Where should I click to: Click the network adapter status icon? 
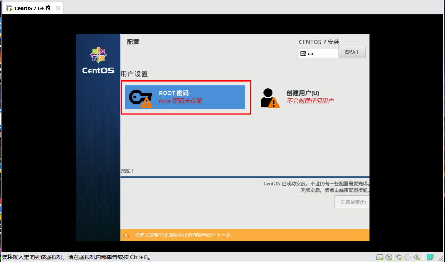[398, 257]
